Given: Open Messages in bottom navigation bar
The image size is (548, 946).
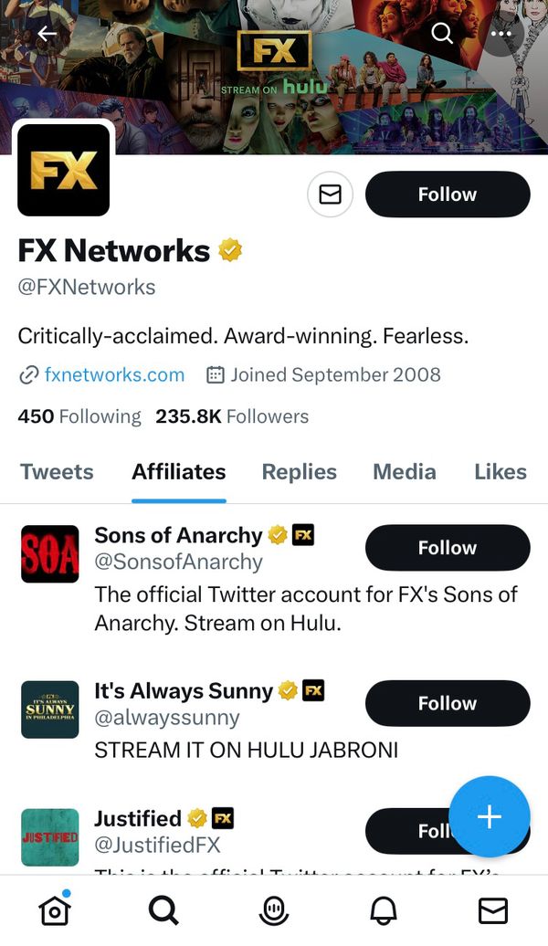Looking at the screenshot, I should [x=493, y=910].
